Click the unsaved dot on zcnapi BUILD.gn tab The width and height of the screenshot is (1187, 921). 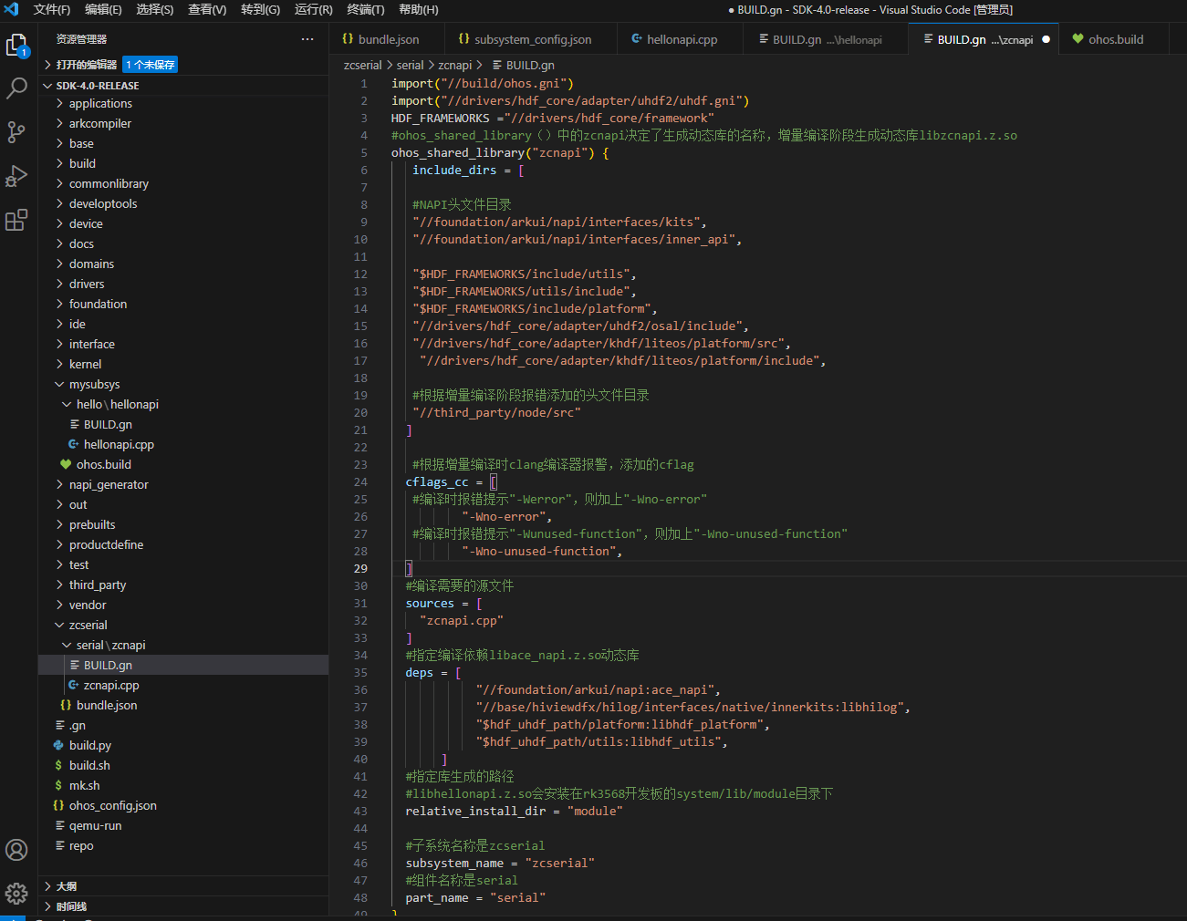click(x=1046, y=39)
